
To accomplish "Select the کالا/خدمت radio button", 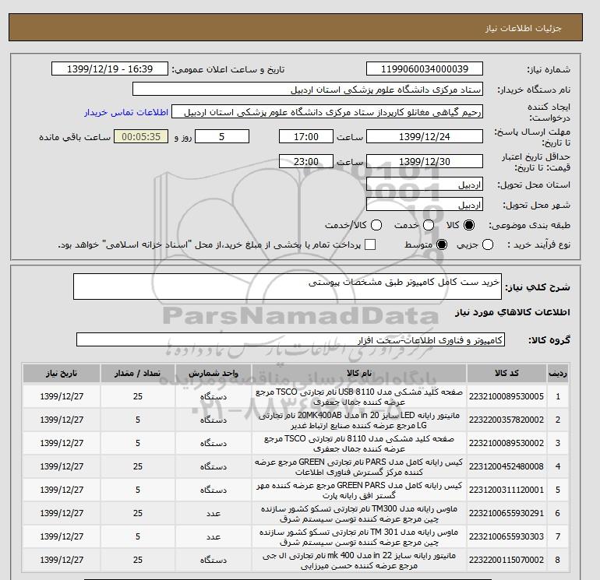I will click(x=376, y=225).
